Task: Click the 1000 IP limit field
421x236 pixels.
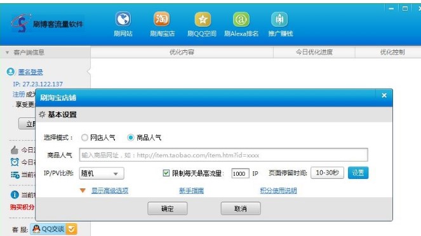Action: (x=240, y=174)
